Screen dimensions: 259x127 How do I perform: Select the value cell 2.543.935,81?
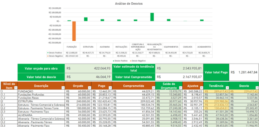(179, 69)
